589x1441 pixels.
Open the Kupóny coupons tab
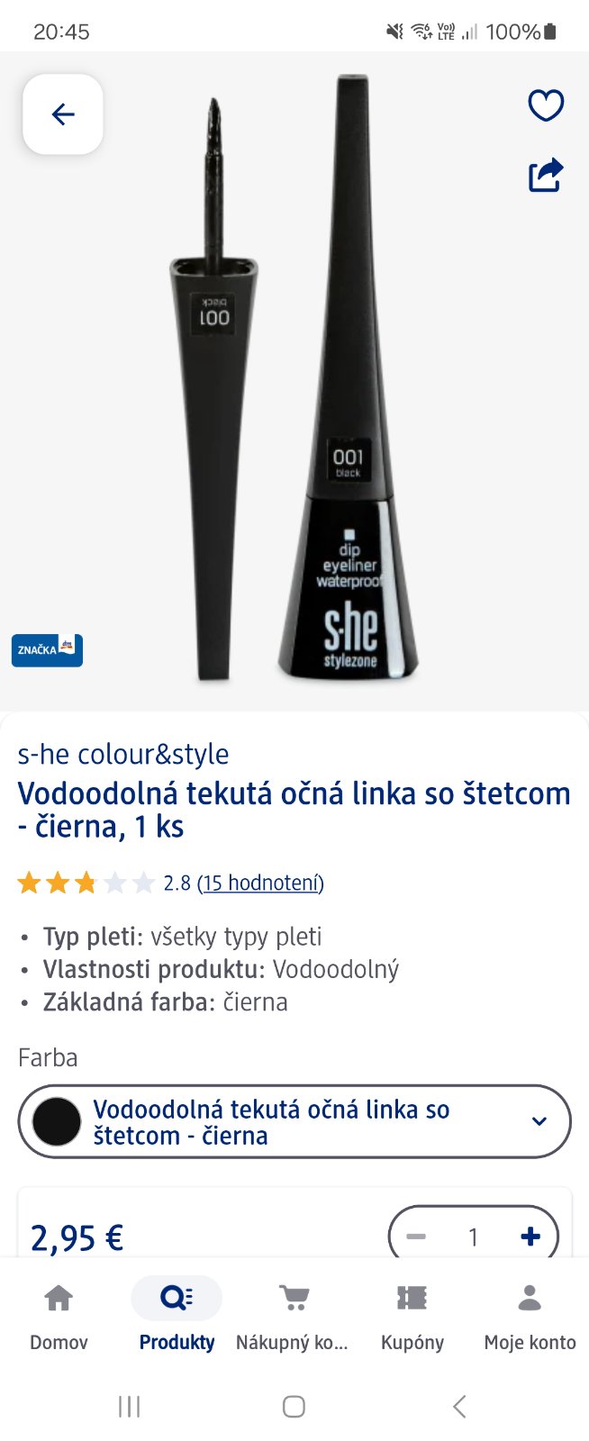click(x=412, y=1317)
